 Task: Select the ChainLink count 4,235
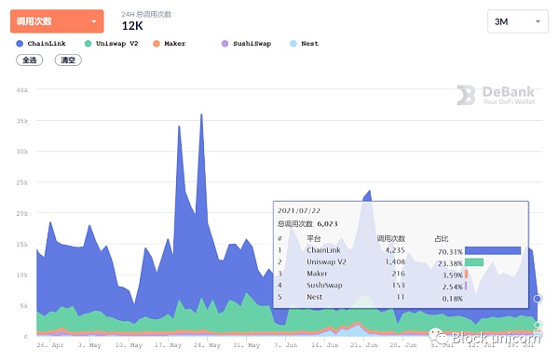pyautogui.click(x=395, y=250)
